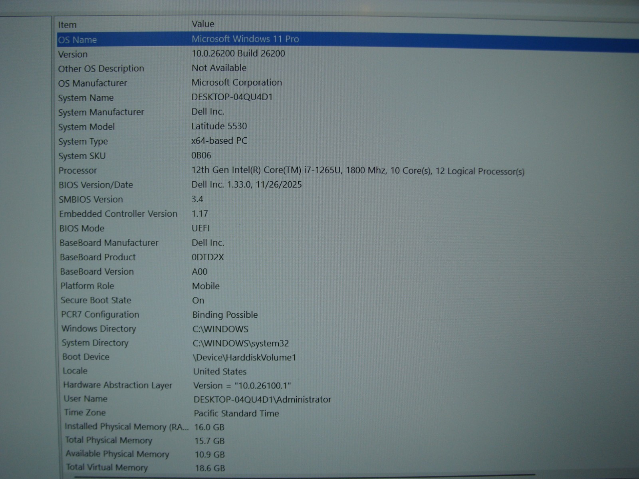This screenshot has width=639, height=479.
Task: Select the BaseBoard Version label
Action: (97, 271)
